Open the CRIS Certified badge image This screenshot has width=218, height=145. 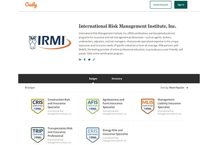(x=38, y=106)
